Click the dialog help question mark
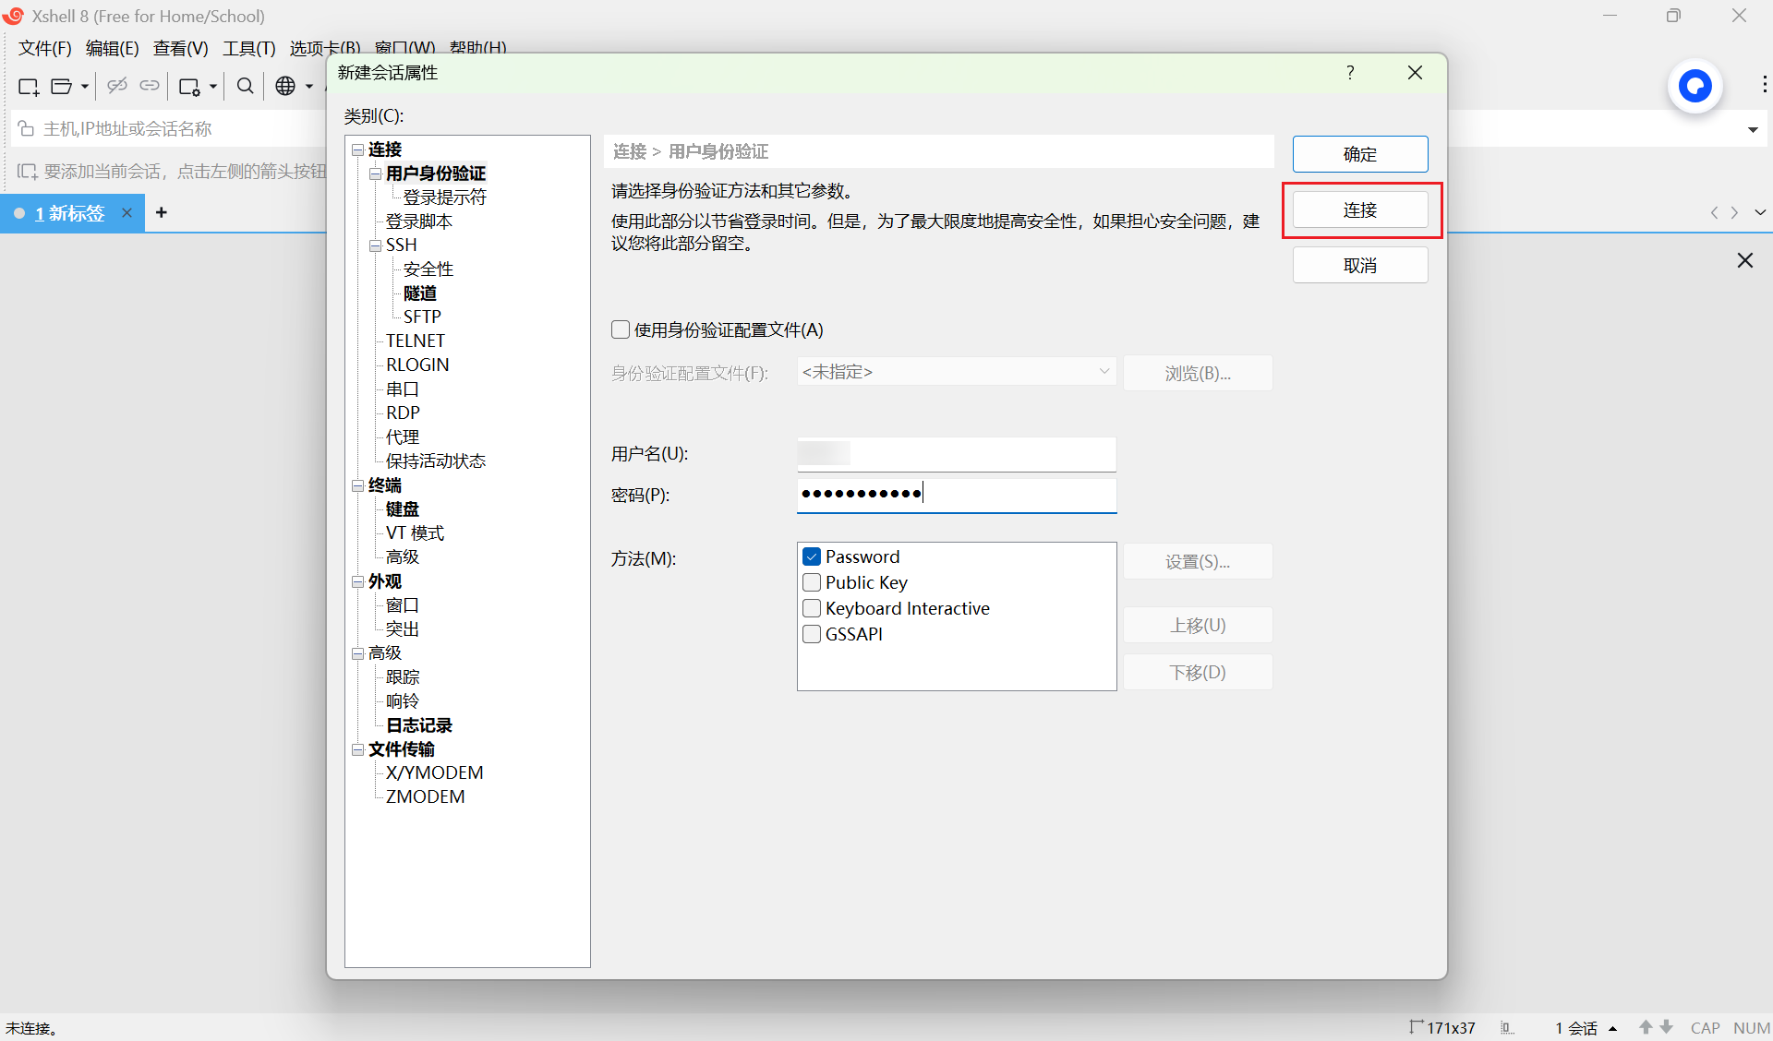This screenshot has height=1041, width=1773. [x=1350, y=72]
